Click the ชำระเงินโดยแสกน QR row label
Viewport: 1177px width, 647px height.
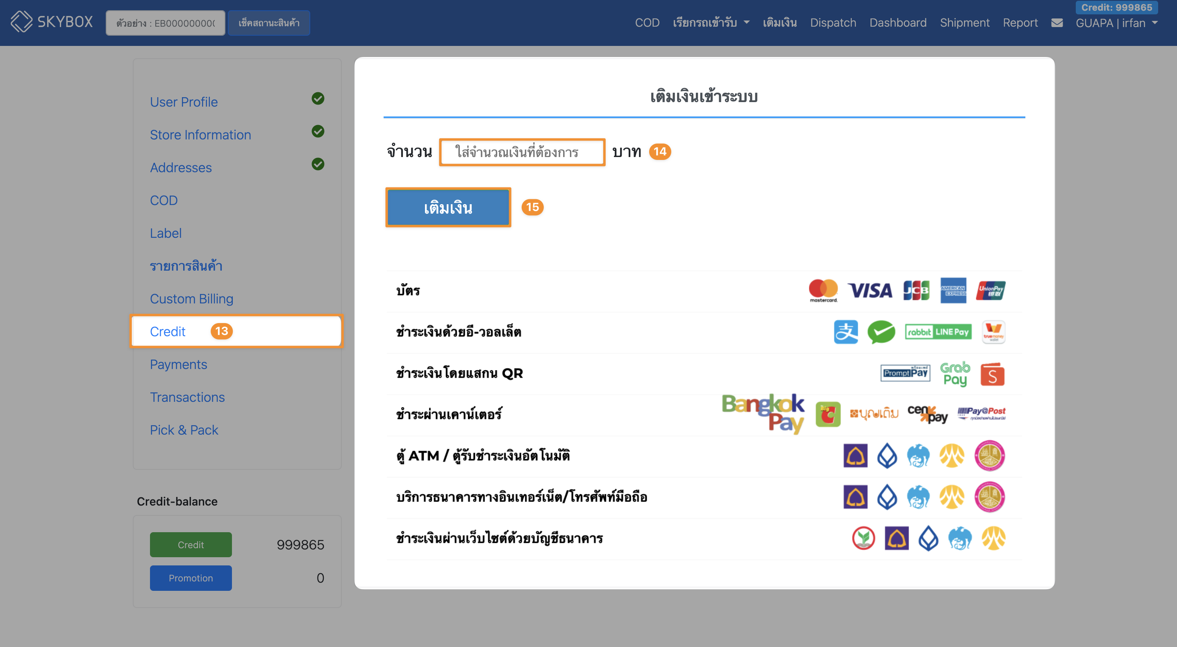(459, 373)
